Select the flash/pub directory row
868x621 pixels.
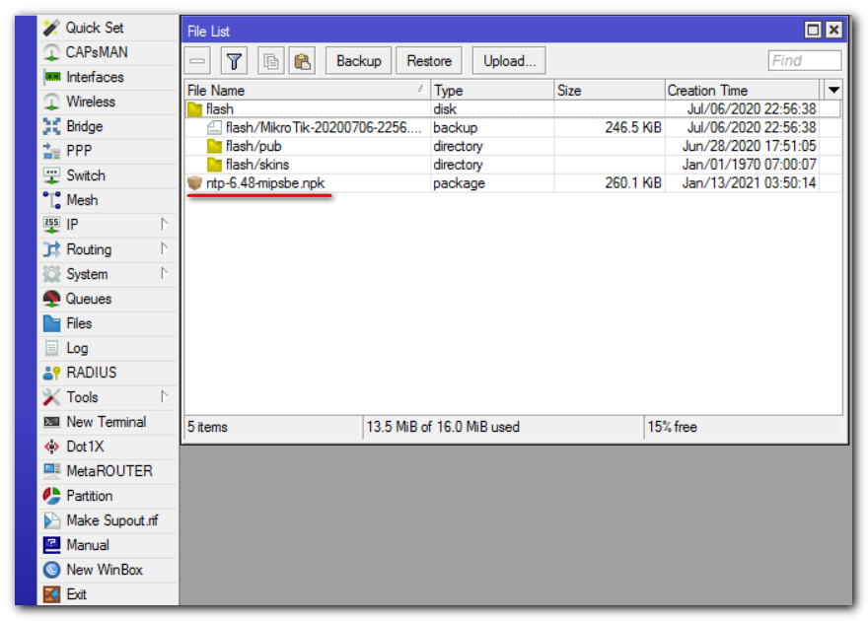point(253,146)
